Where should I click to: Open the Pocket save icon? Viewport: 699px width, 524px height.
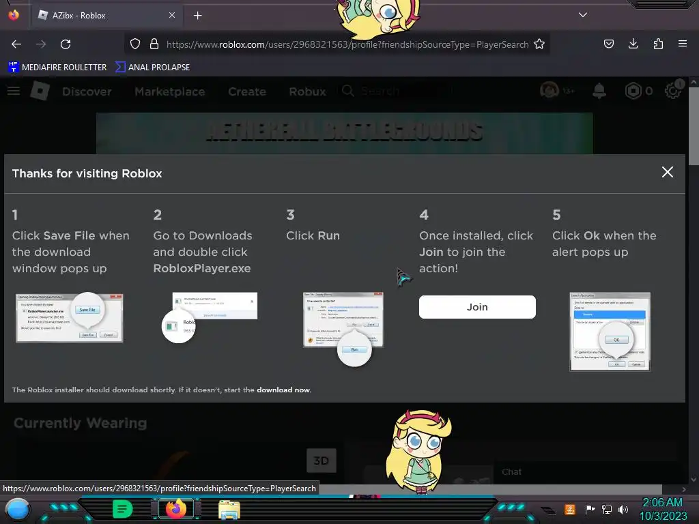(x=608, y=44)
